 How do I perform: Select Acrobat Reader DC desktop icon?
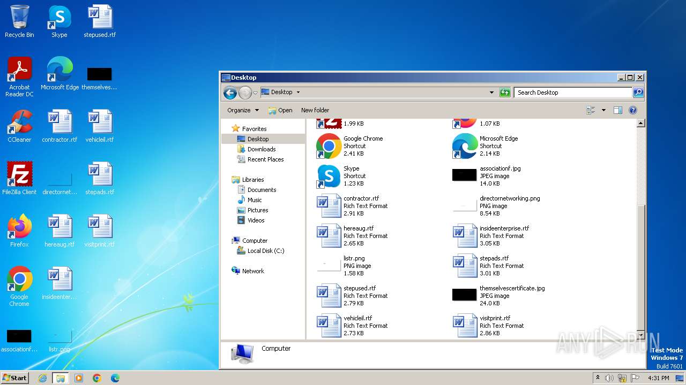[19, 77]
